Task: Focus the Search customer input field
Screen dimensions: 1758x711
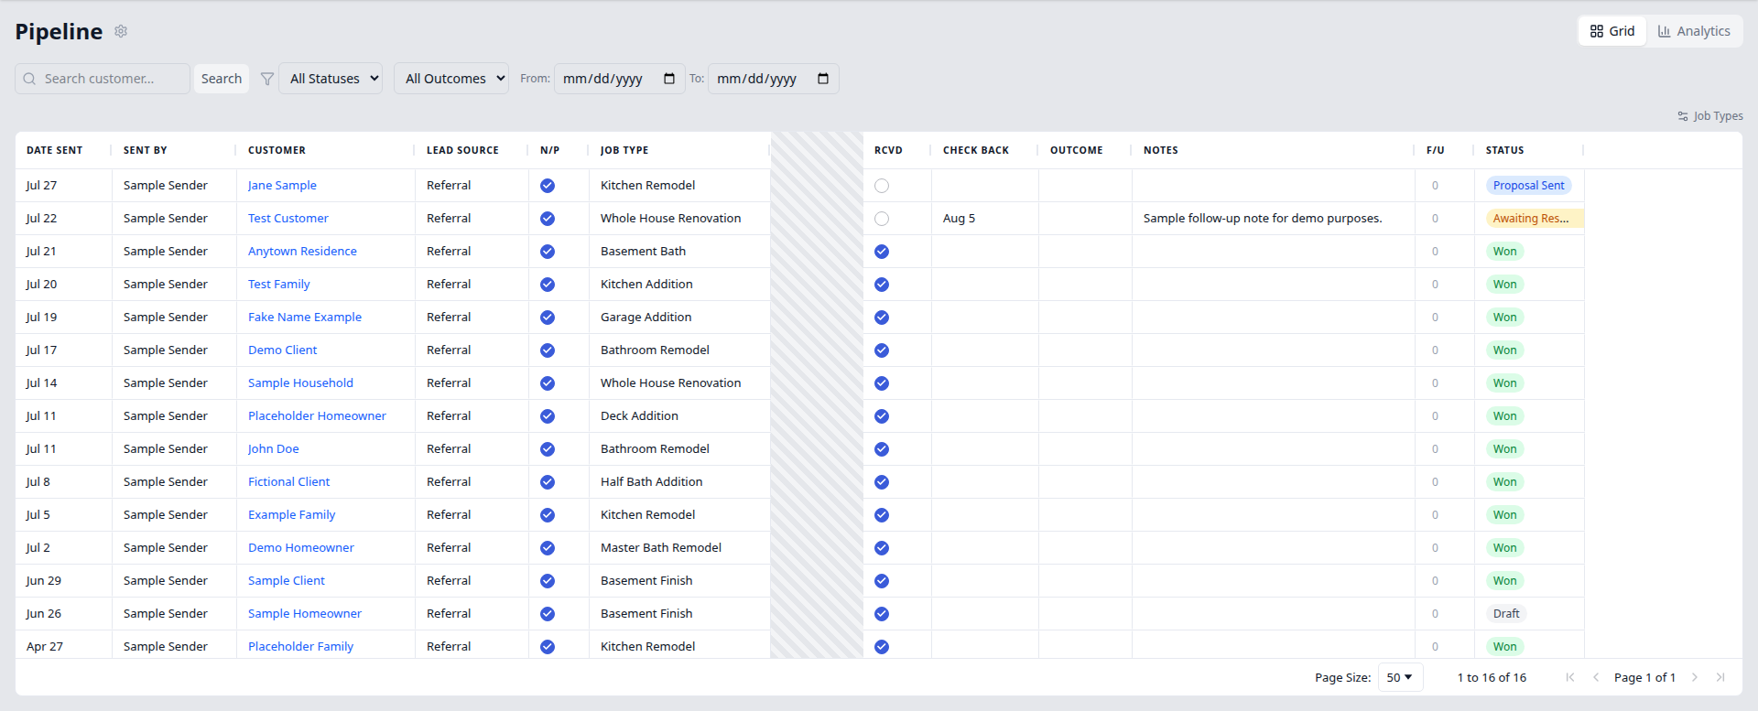Action: click(x=103, y=79)
